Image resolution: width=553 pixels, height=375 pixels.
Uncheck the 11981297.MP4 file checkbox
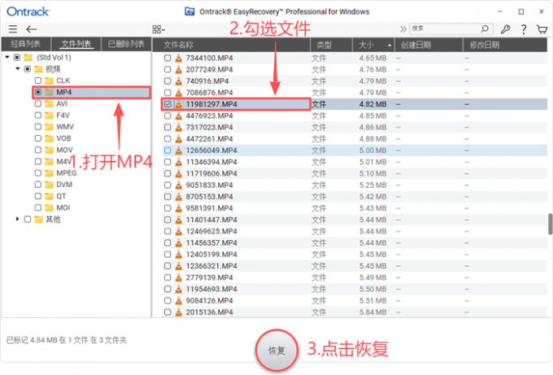coord(168,104)
